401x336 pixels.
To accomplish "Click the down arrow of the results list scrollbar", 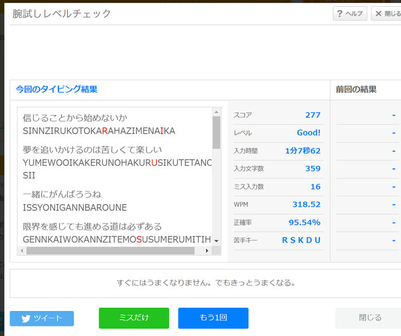I will tap(216, 241).
